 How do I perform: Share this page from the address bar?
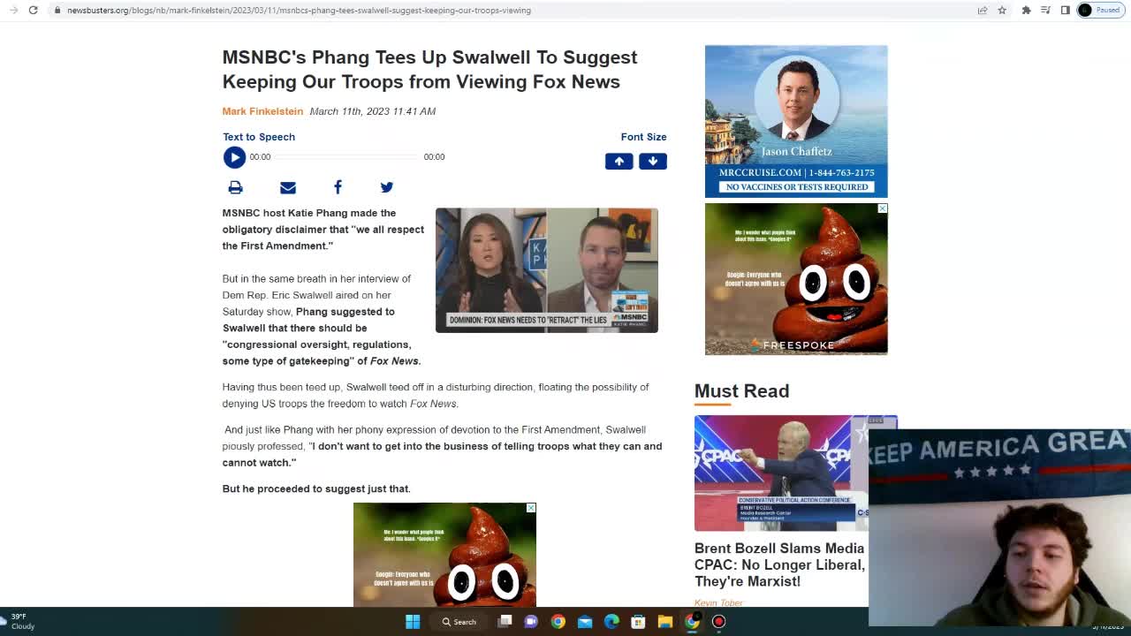point(982,10)
